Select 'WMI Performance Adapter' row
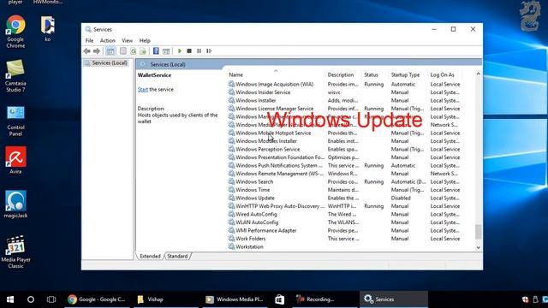The image size is (548, 308). 344,230
